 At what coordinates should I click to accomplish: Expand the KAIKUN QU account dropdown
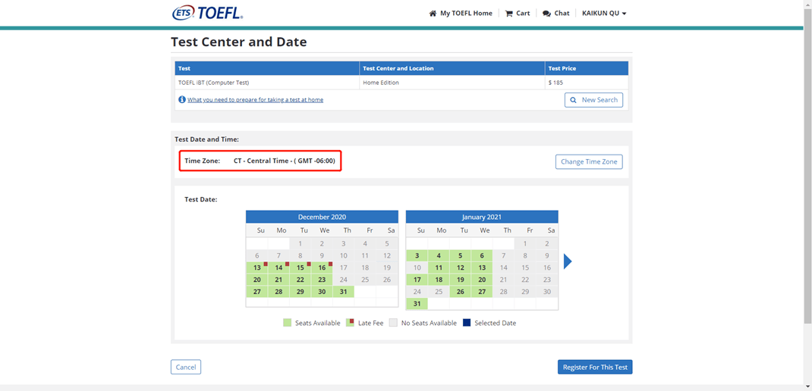[604, 14]
